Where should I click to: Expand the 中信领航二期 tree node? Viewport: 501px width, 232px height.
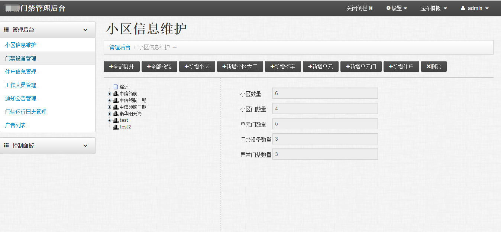pos(109,100)
